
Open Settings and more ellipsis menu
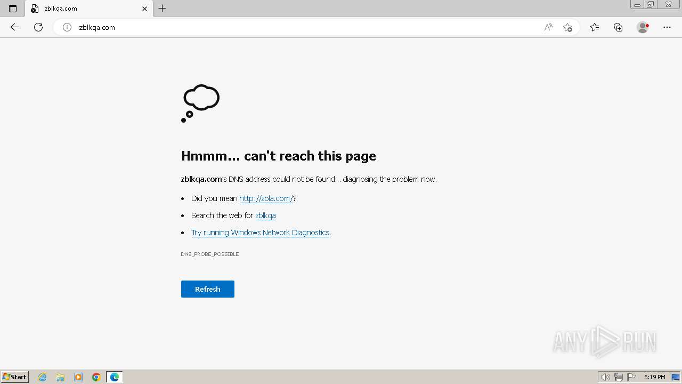tap(667, 27)
